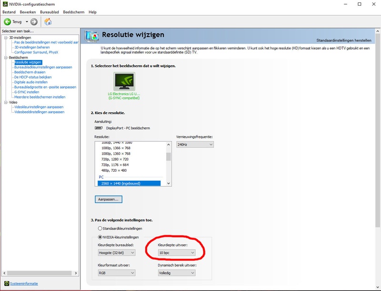This screenshot has height=291, width=381.
Task: Click the Beeldscherm category in the tree
Action: 19,58
